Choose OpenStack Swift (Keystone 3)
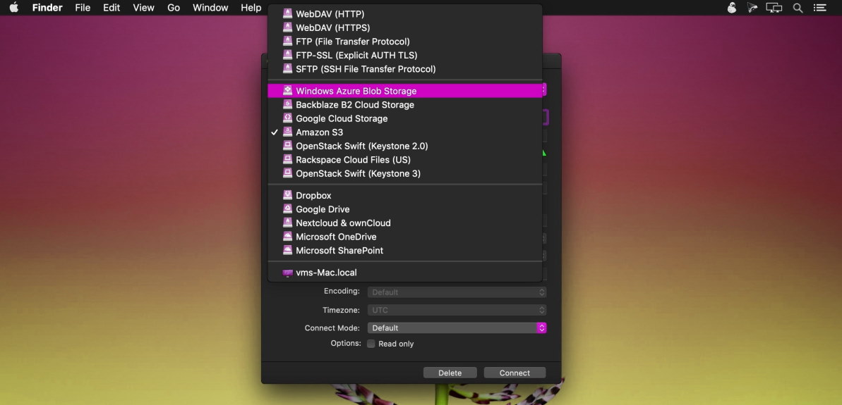 405,173
